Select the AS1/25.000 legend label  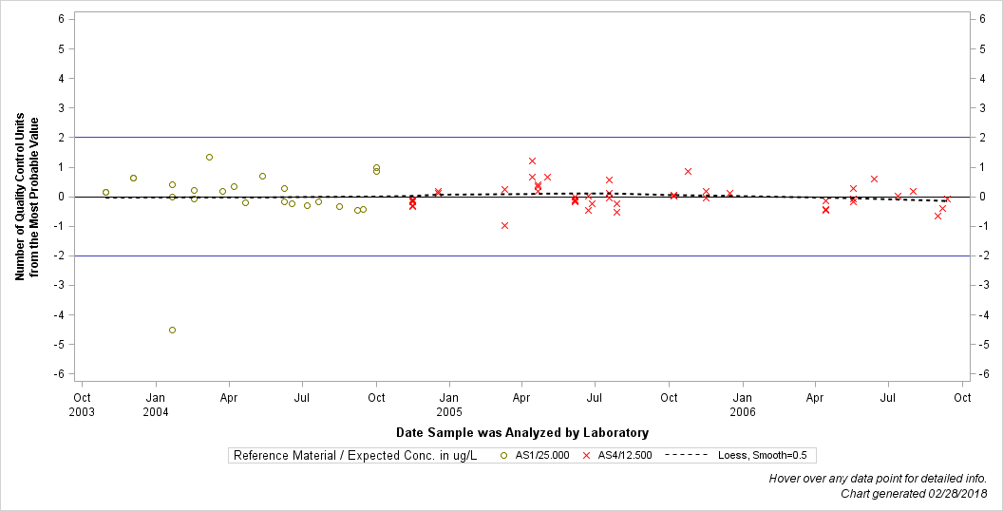click(542, 455)
